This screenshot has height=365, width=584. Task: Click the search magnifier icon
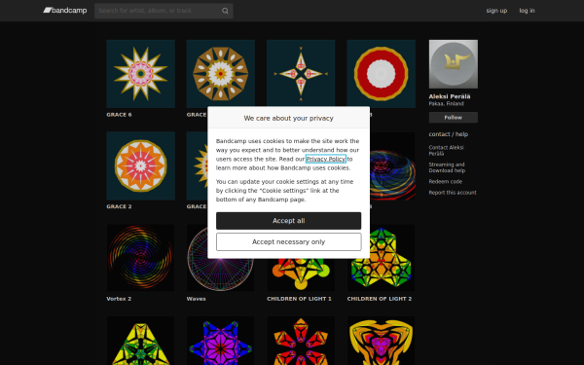coord(225,11)
